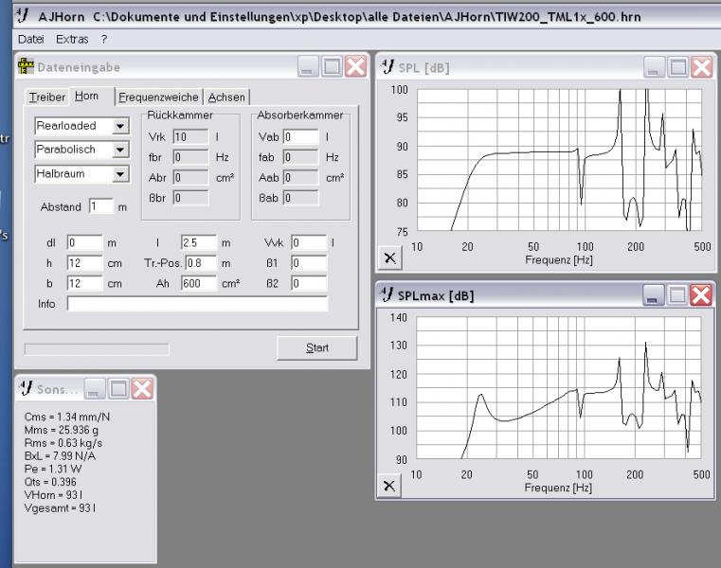Click the X button in the SPLmax graph
Viewport: 721px width, 568px height.
pyautogui.click(x=389, y=486)
